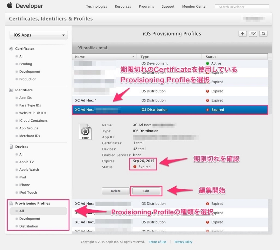Open Technologies menu
The width and height of the screenshot is (280, 250).
tap(97, 7)
